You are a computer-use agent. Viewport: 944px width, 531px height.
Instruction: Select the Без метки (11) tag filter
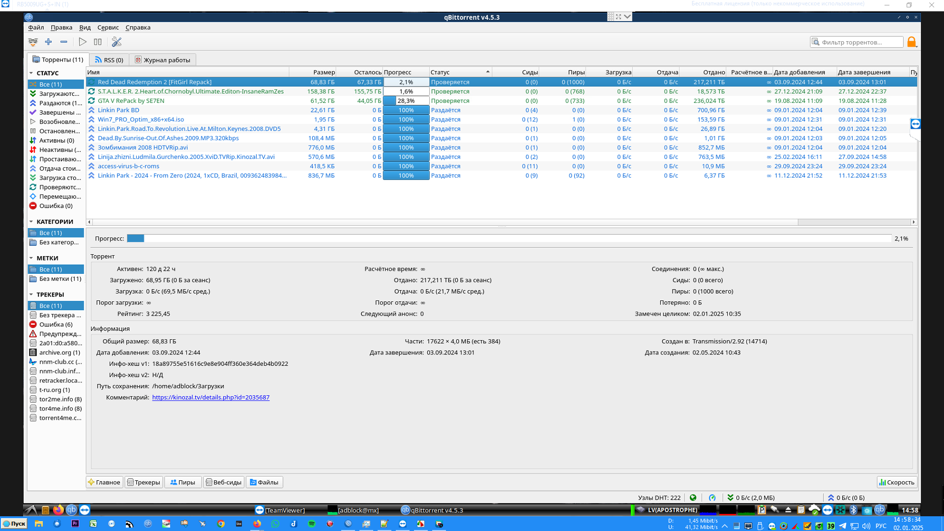56,279
